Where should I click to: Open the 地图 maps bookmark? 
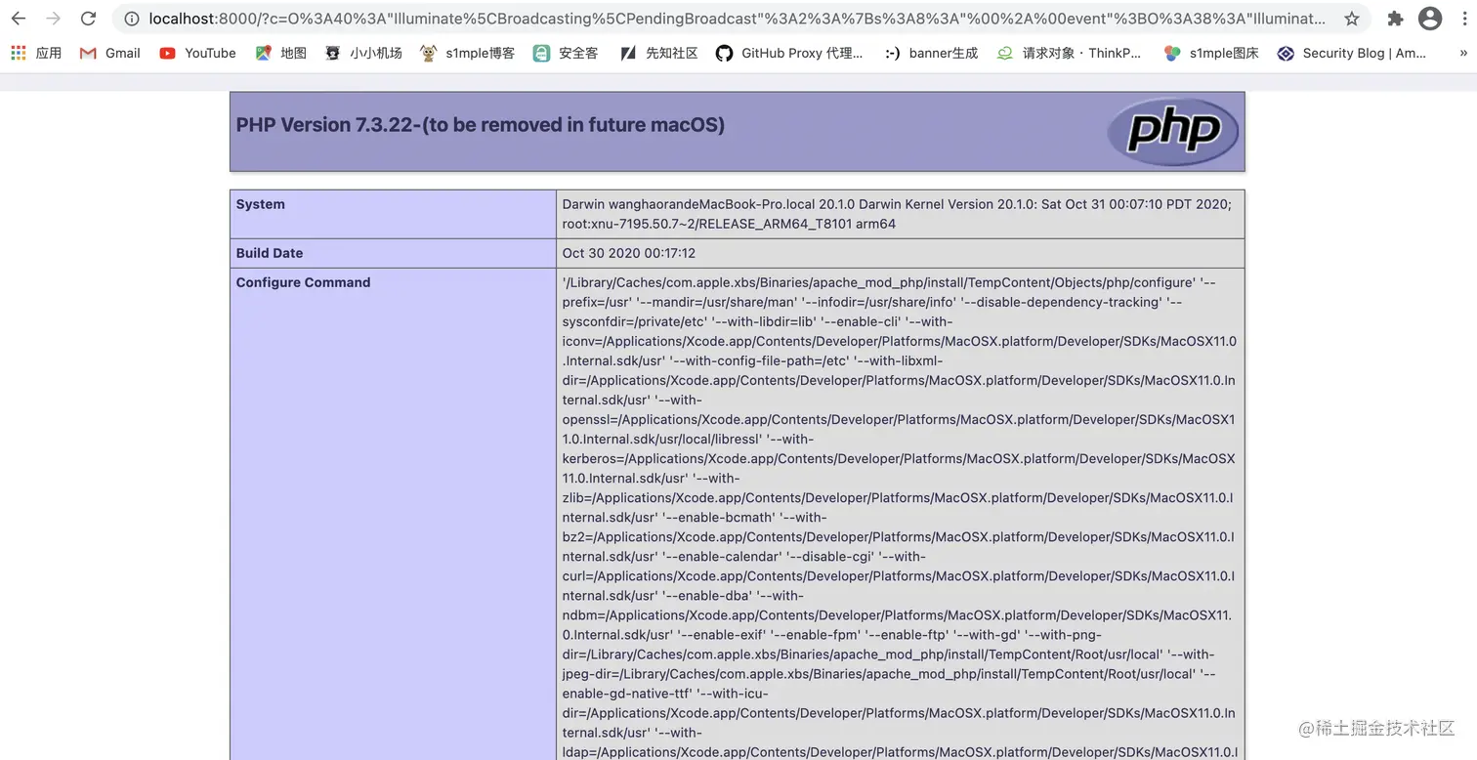pos(281,53)
